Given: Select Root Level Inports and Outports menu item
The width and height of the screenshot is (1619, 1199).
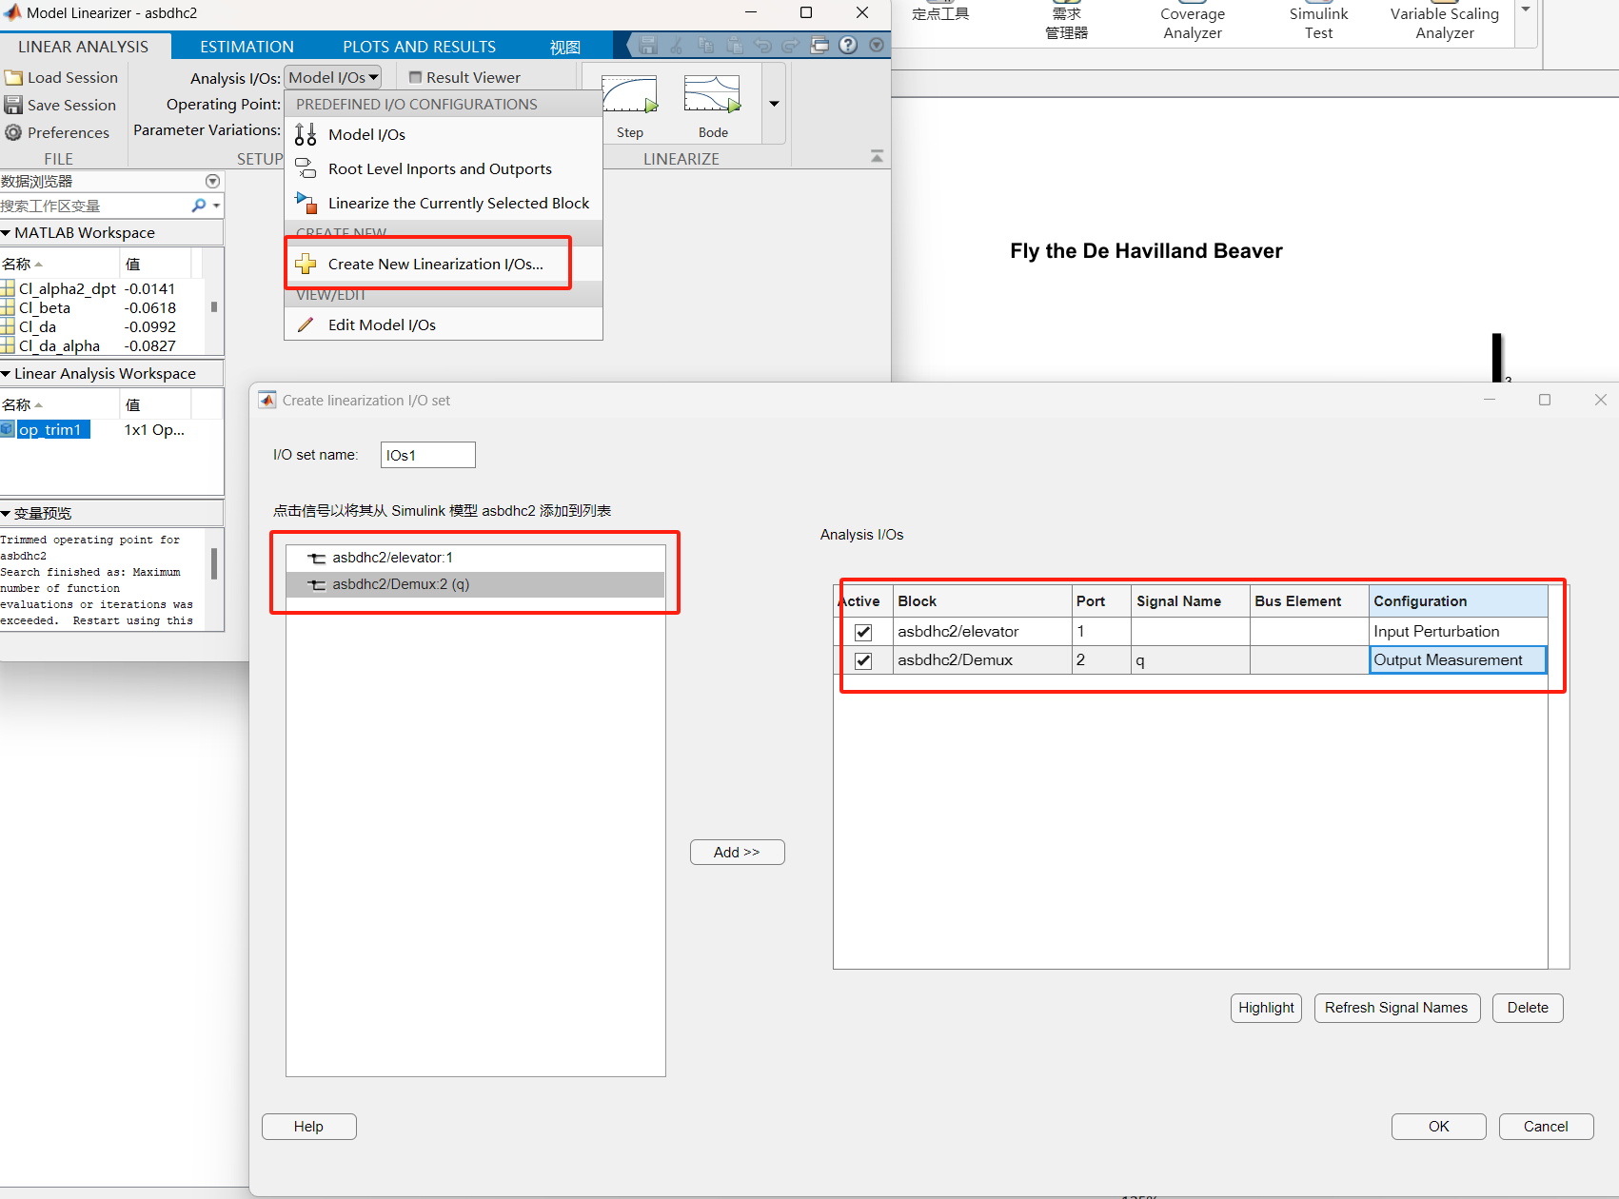Looking at the screenshot, I should pos(444,168).
